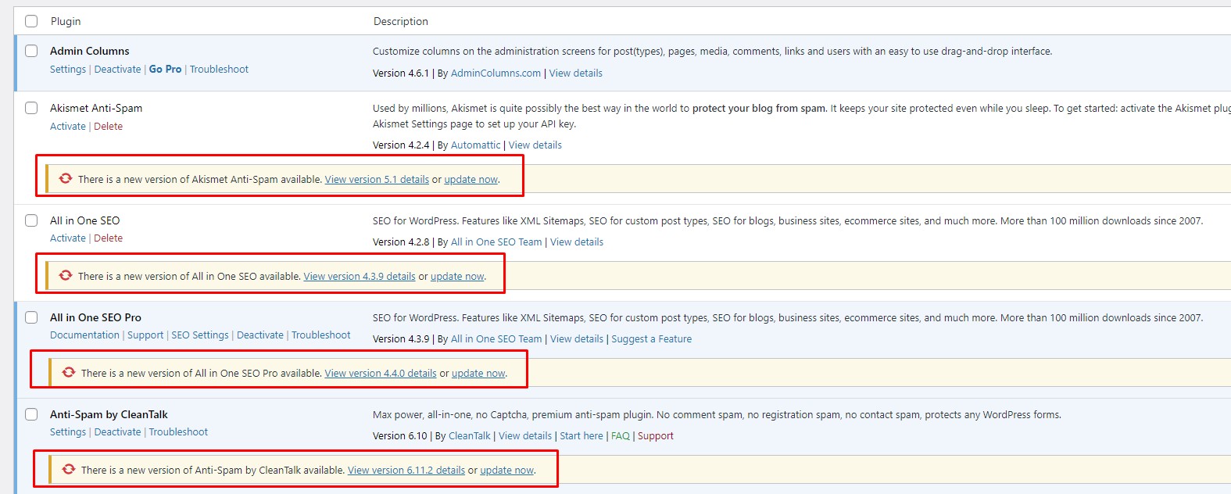Activate Akismet Anti-Spam
Screen dimensions: 1231x494
68,126
